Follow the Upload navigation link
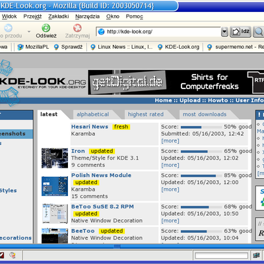 pyautogui.click(x=190, y=100)
